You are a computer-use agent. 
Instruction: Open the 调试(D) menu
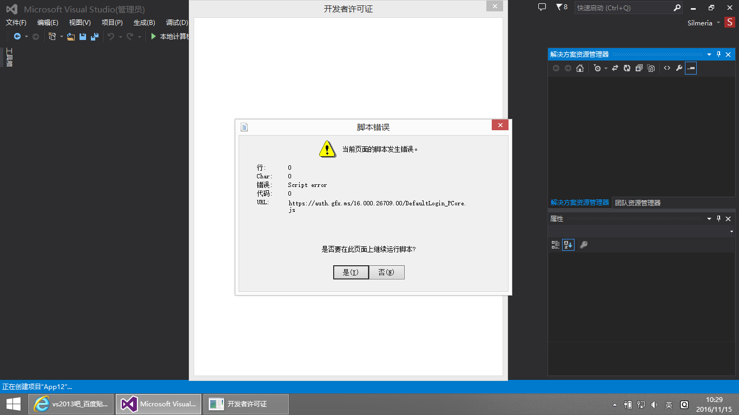coord(176,22)
